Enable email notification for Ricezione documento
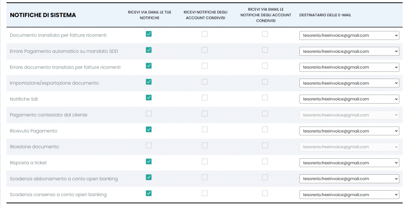Image resolution: width=407 pixels, height=208 pixels. click(149, 146)
